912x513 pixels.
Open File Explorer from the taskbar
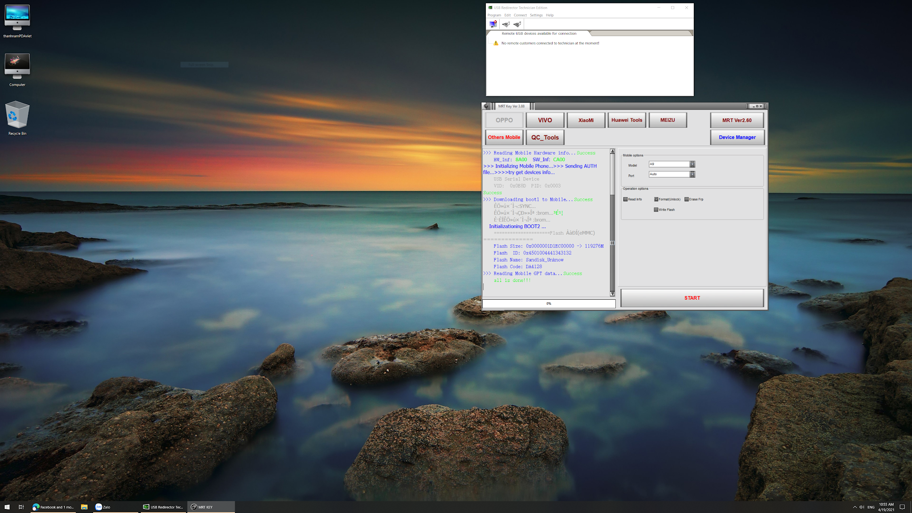click(84, 507)
